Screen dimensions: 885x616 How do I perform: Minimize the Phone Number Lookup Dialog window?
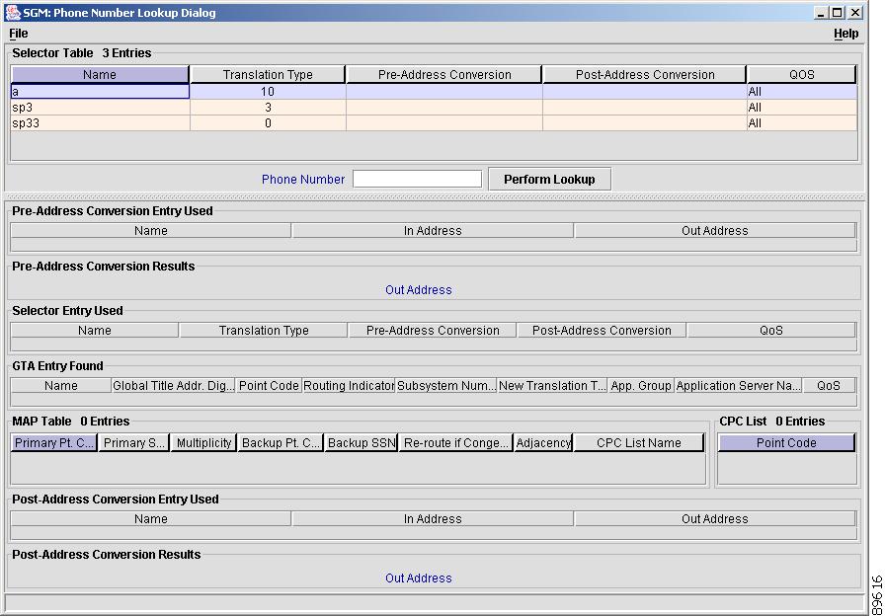(821, 13)
